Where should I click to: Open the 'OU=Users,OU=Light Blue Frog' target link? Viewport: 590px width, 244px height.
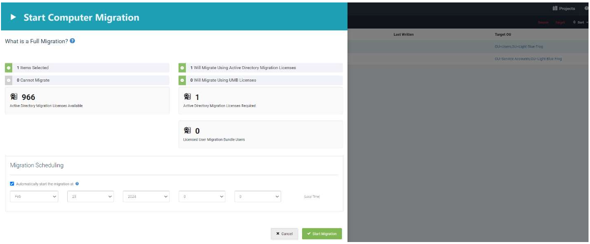click(x=519, y=47)
